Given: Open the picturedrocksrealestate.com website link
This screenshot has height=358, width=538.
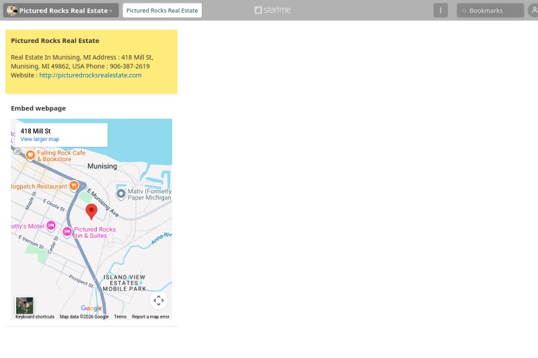Looking at the screenshot, I should [90, 75].
